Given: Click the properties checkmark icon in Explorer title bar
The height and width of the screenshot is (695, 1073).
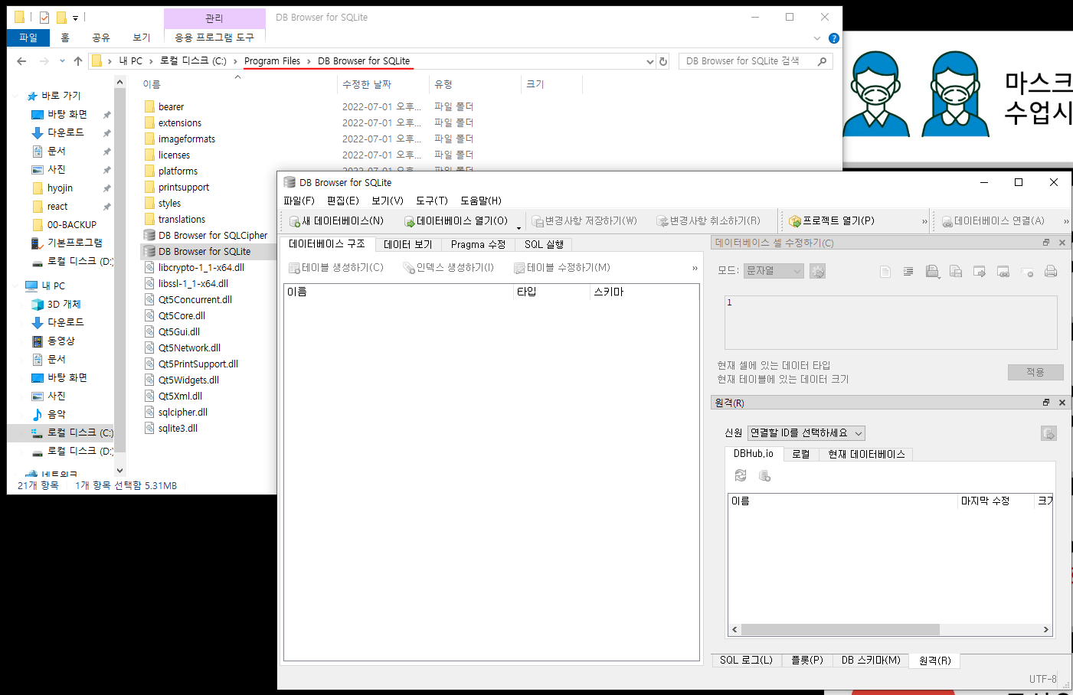Looking at the screenshot, I should click(x=44, y=17).
